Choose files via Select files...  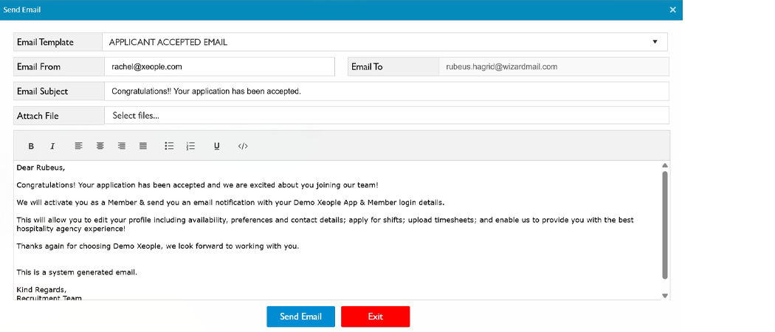387,116
